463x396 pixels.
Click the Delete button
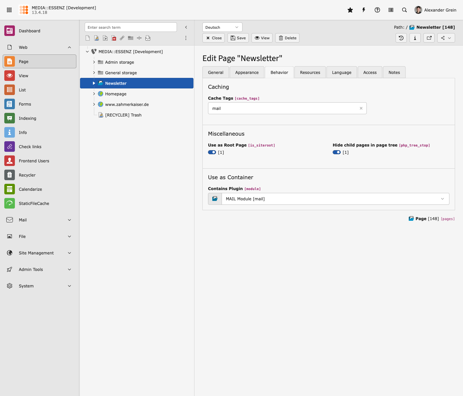[287, 38]
